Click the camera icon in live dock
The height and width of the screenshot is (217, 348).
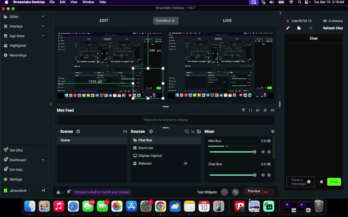point(299,28)
